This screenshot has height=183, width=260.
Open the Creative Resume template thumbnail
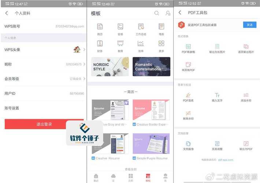(x=110, y=143)
